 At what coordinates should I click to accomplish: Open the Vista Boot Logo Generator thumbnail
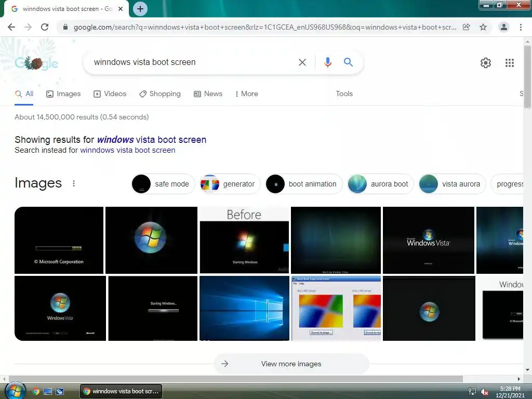point(336,309)
